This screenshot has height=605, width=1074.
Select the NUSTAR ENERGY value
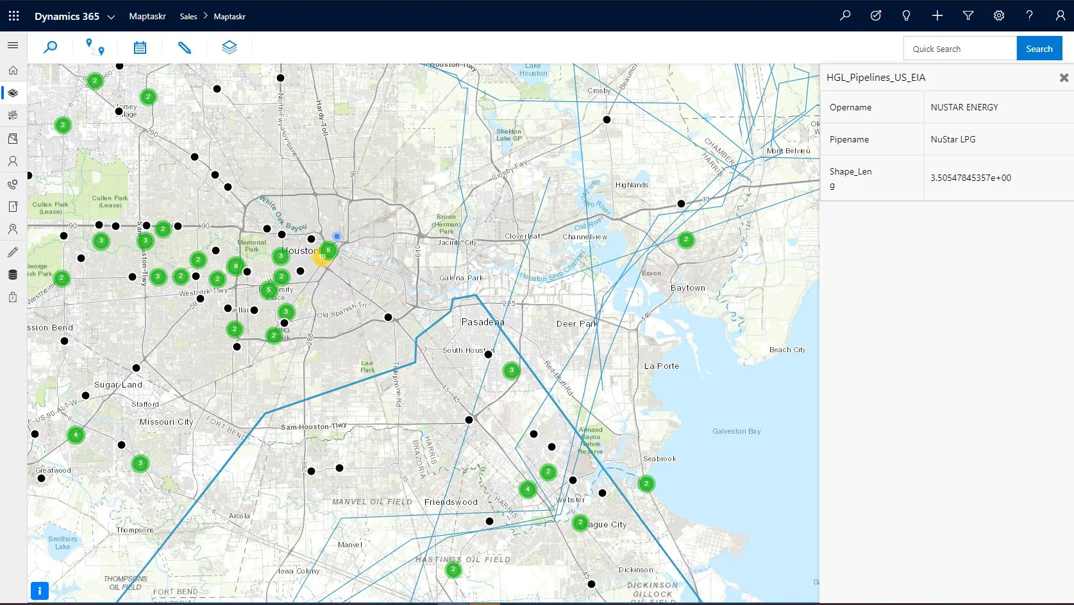[964, 107]
